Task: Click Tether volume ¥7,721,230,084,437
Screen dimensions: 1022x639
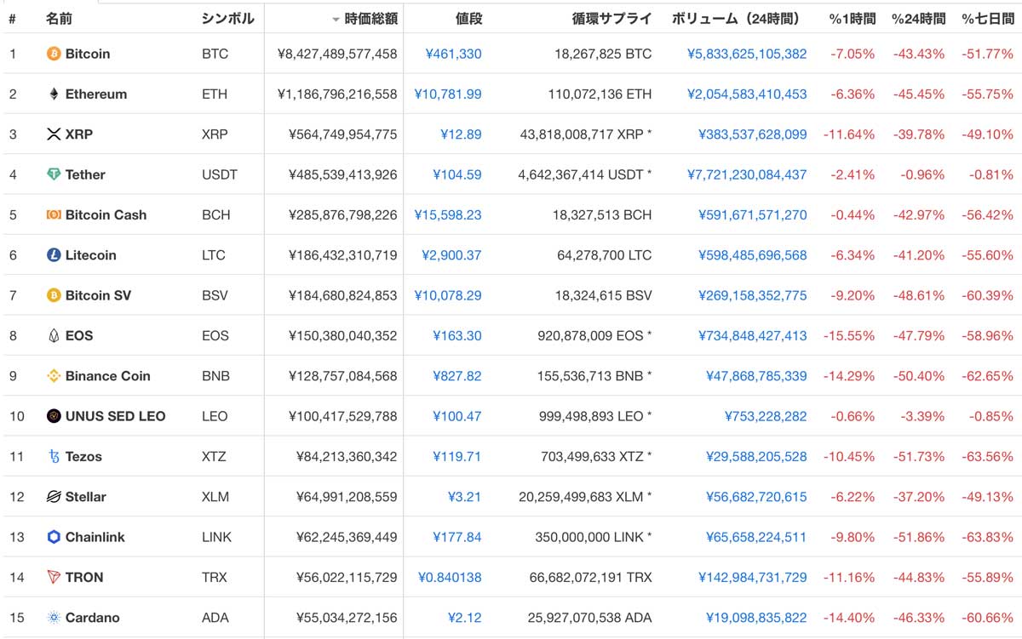Action: (747, 174)
